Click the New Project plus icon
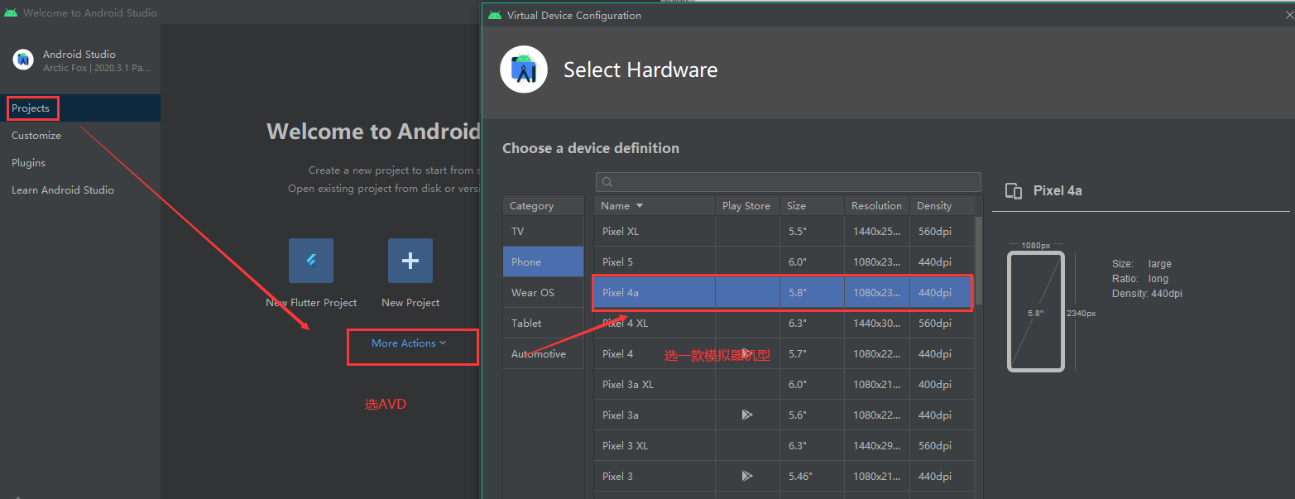This screenshot has height=499, width=1295. tap(410, 261)
